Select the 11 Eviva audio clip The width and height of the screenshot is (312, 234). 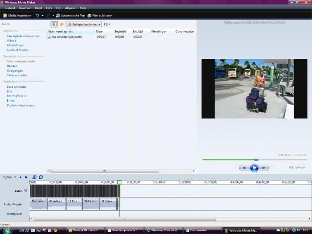click(x=108, y=204)
